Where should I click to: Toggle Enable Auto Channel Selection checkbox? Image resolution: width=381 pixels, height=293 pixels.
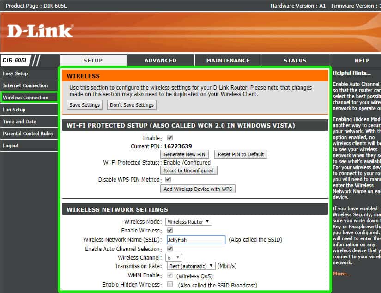click(170, 249)
